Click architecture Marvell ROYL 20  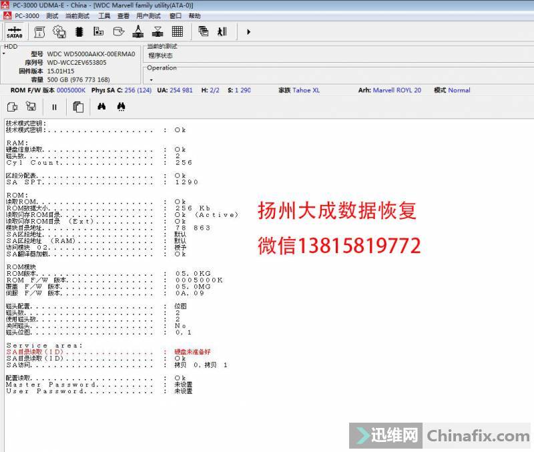[397, 90]
